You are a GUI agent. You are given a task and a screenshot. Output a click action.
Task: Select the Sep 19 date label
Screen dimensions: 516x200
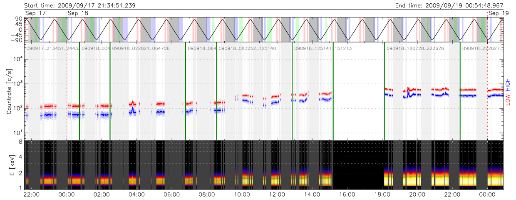coord(499,13)
